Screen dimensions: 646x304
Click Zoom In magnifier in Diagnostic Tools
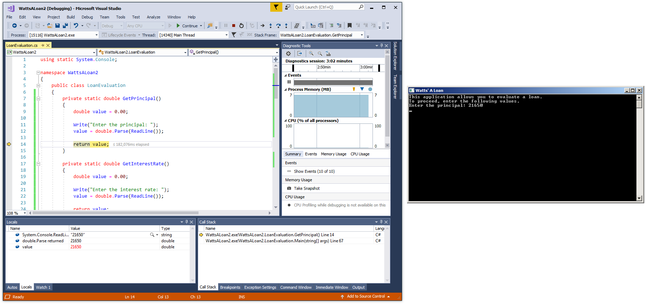click(311, 54)
